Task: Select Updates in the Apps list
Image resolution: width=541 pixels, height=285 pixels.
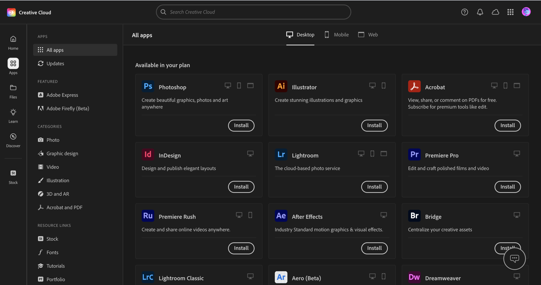Action: click(55, 63)
